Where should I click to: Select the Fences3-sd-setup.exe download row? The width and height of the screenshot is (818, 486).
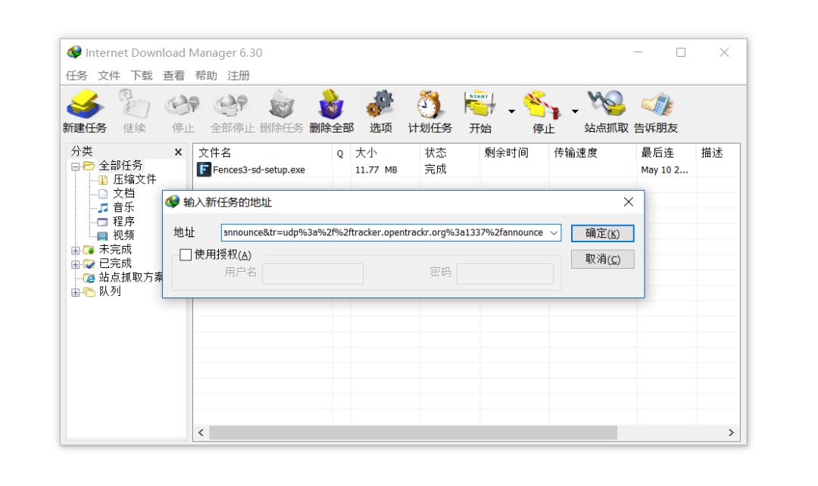(467, 170)
